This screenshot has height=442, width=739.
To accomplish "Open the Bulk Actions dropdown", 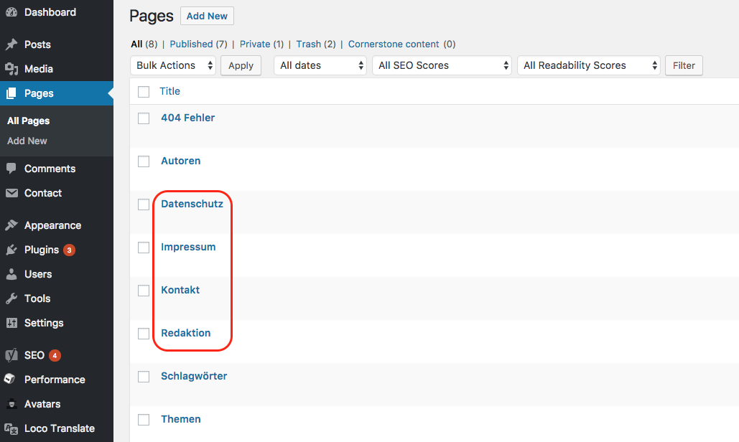I will [x=173, y=65].
